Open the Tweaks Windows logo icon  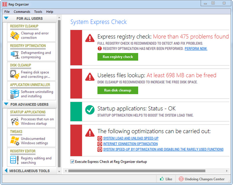[x=15, y=141]
